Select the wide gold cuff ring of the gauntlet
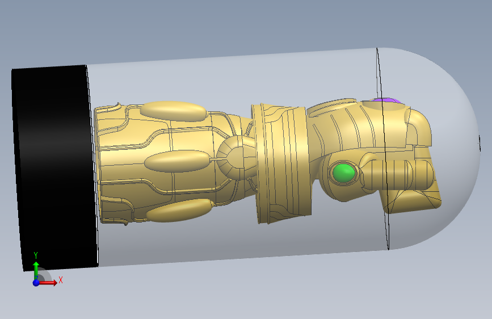The width and height of the screenshot is (492, 319). (283, 163)
